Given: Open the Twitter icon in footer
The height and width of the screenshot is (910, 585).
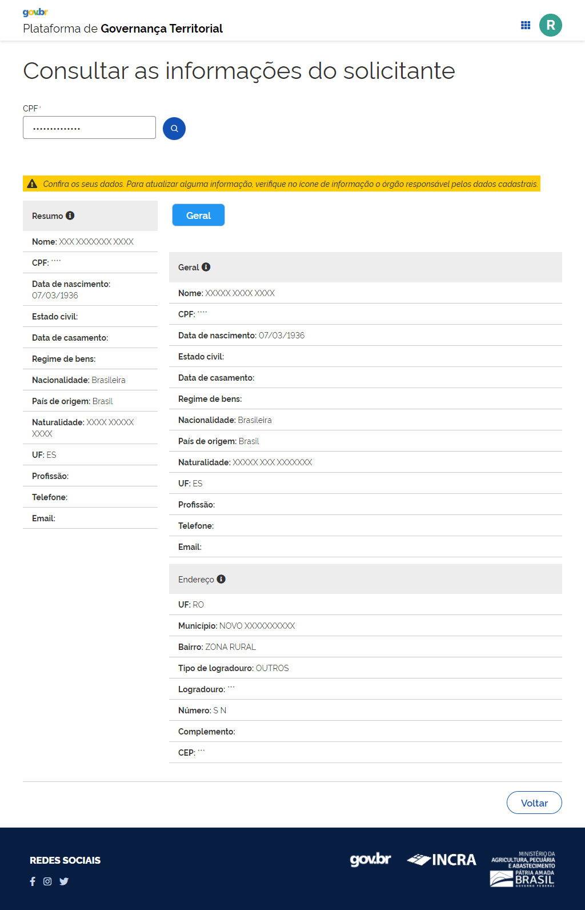Looking at the screenshot, I should pos(64,881).
